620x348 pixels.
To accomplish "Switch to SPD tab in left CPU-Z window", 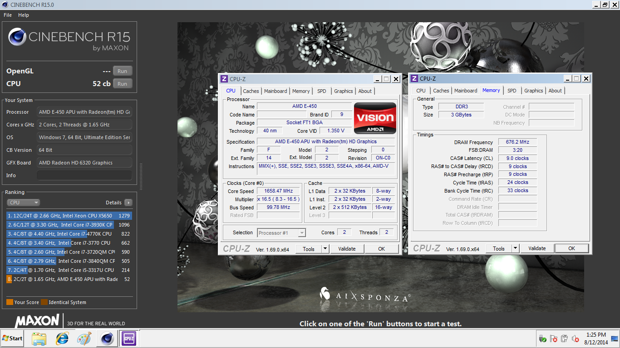I will click(x=322, y=91).
